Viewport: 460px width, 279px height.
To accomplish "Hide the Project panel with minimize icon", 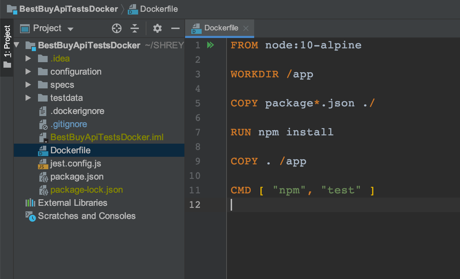I will pyautogui.click(x=175, y=28).
